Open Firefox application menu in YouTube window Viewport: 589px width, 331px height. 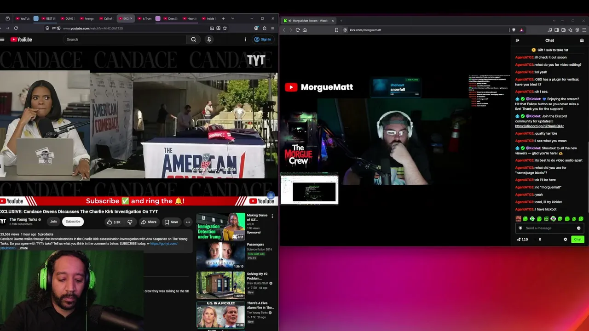(273, 28)
